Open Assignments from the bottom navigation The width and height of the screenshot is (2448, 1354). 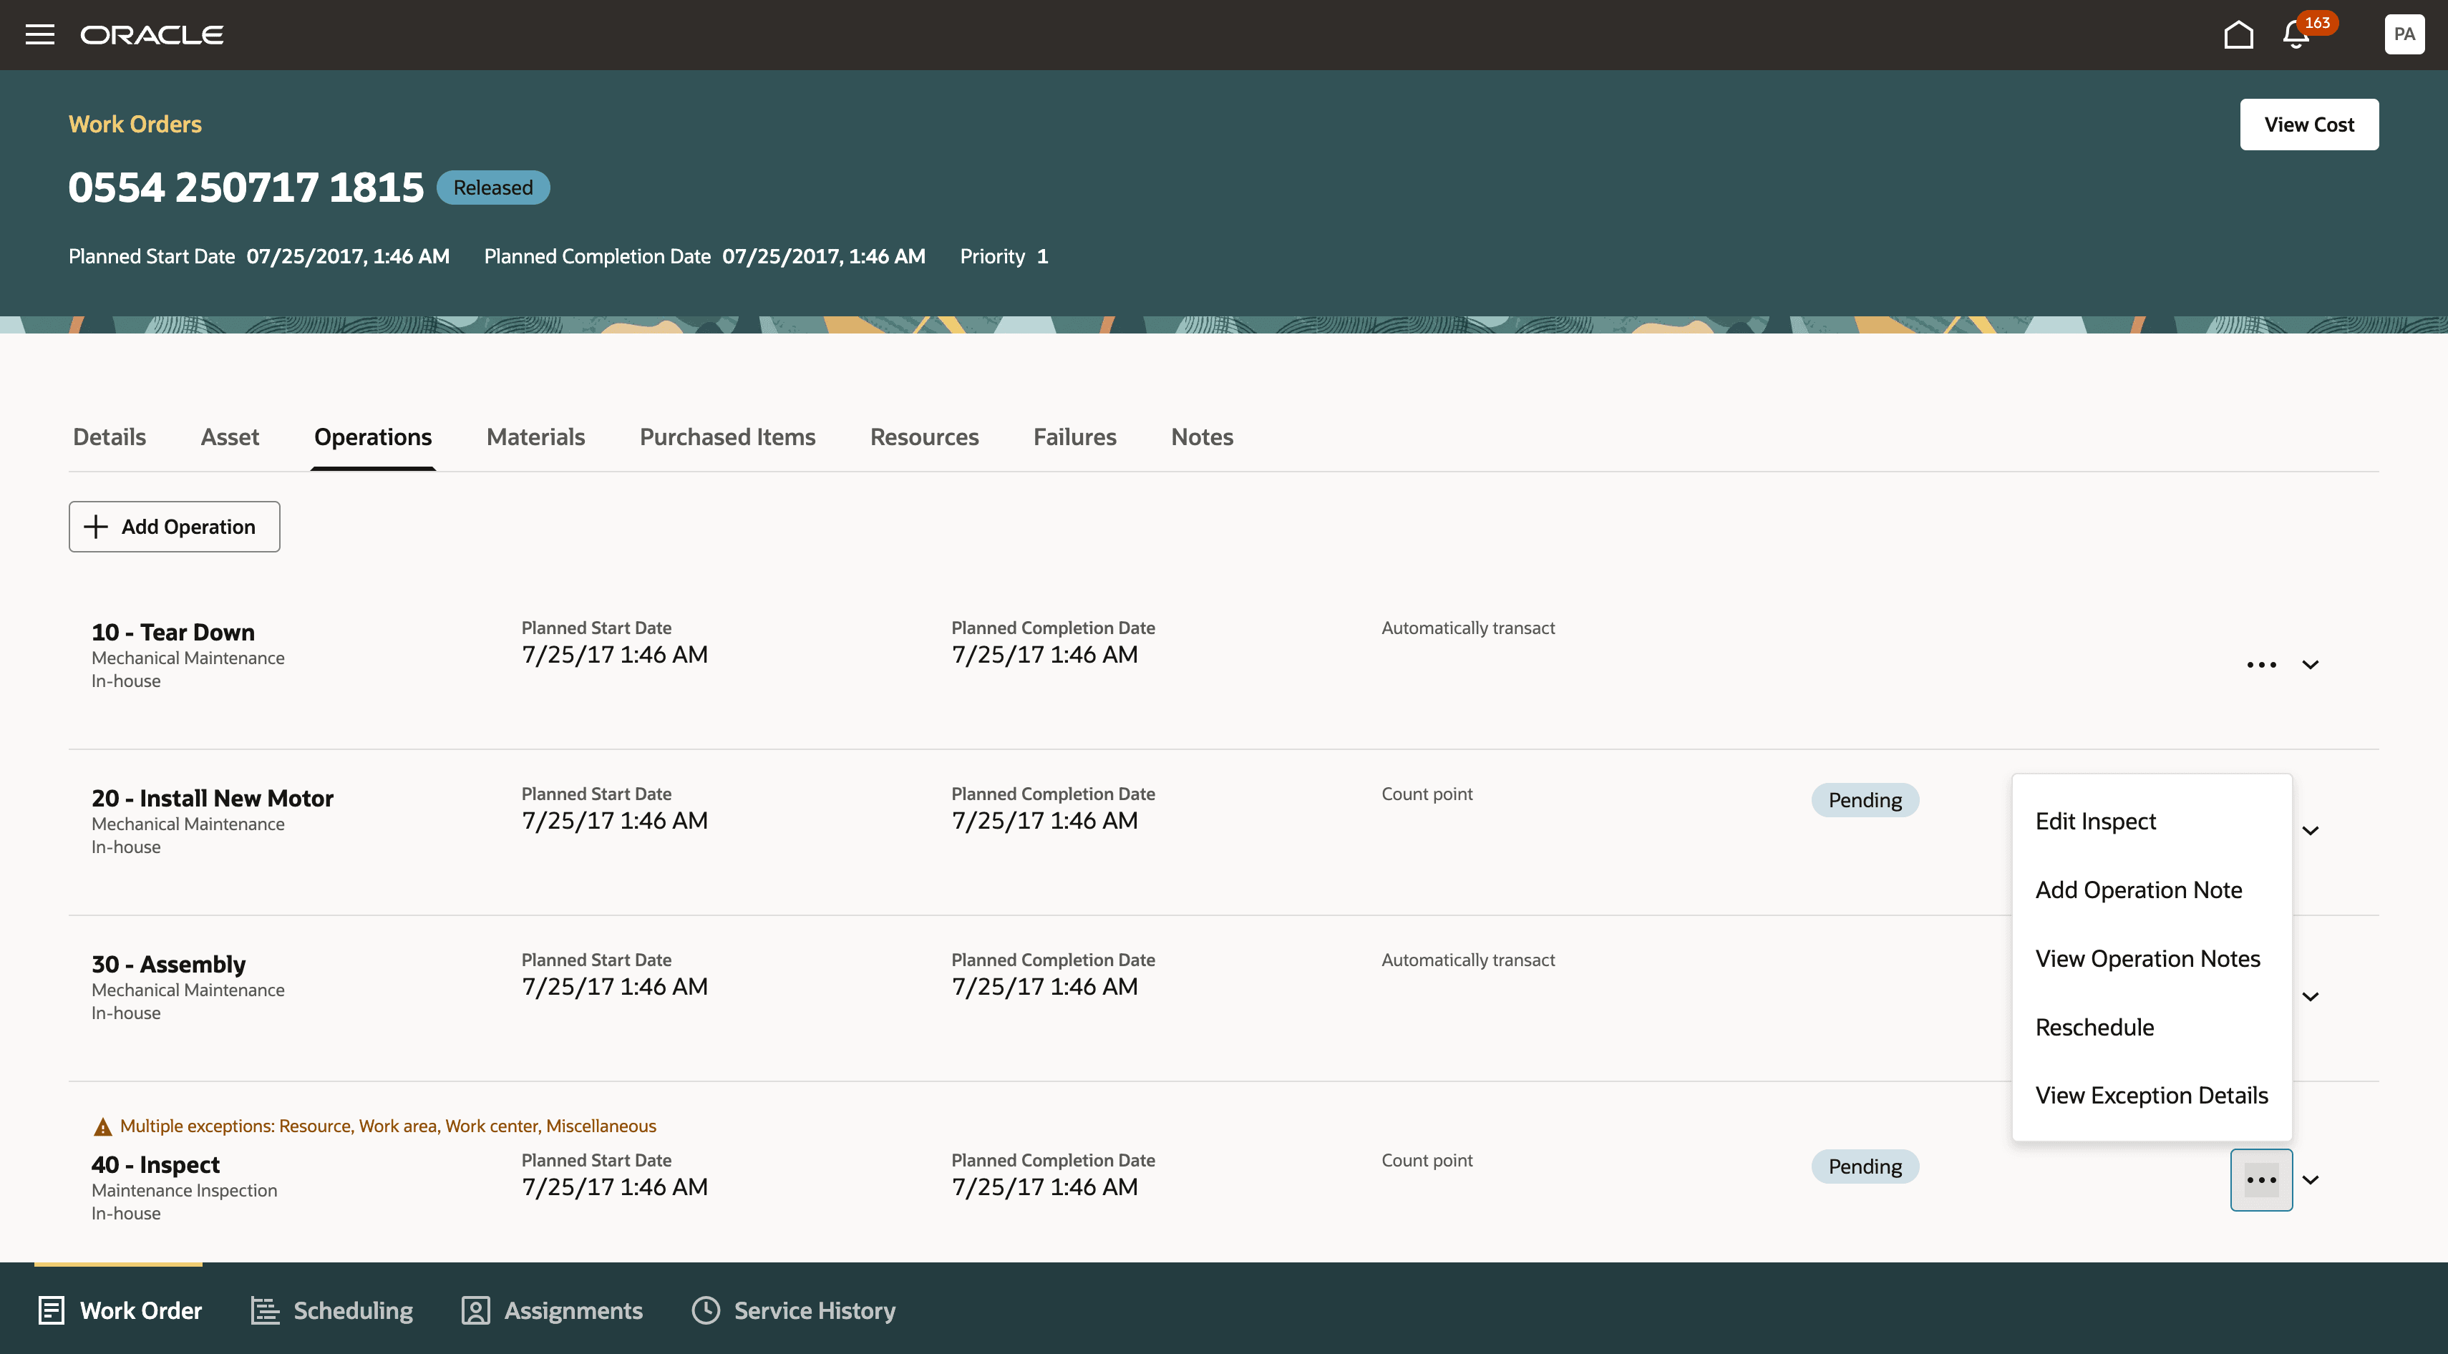pos(551,1310)
